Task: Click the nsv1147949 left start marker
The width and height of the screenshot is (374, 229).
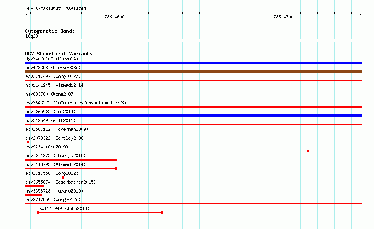Action: (38, 213)
